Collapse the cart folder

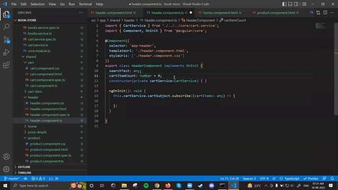click(31, 62)
